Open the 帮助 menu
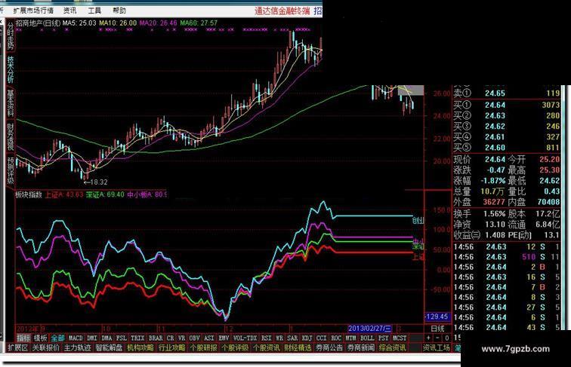Screen dimensions: 571x367 tap(119, 11)
